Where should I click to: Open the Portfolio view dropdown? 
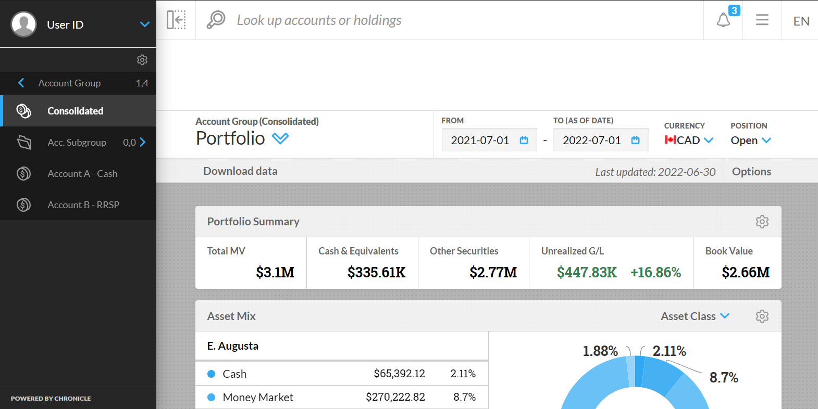[x=280, y=138]
